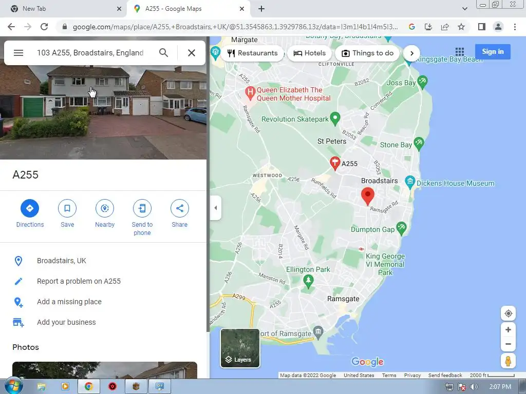Zoom in on the map
This screenshot has height=394, width=526.
point(508,330)
